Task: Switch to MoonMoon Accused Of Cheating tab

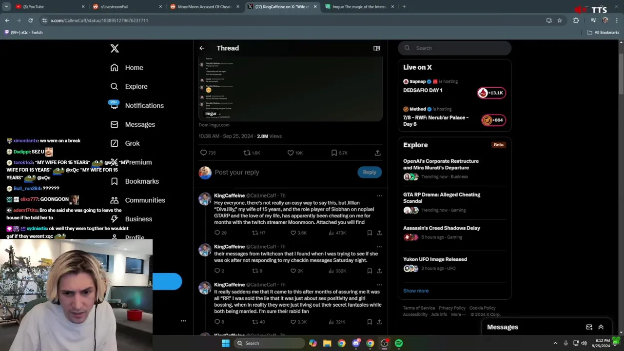Action: click(204, 7)
